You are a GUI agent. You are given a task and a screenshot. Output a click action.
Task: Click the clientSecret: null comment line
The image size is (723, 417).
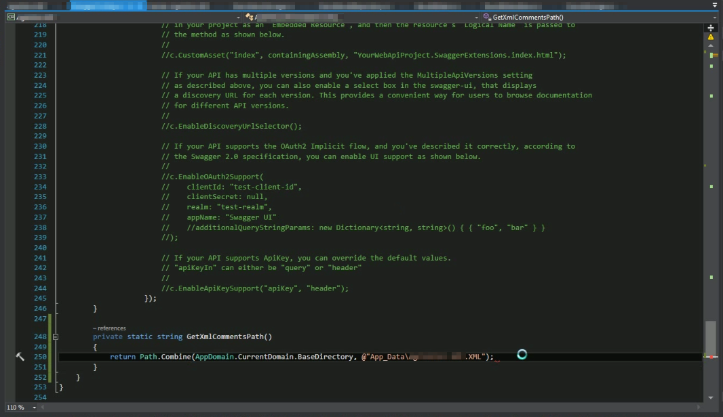click(x=214, y=197)
